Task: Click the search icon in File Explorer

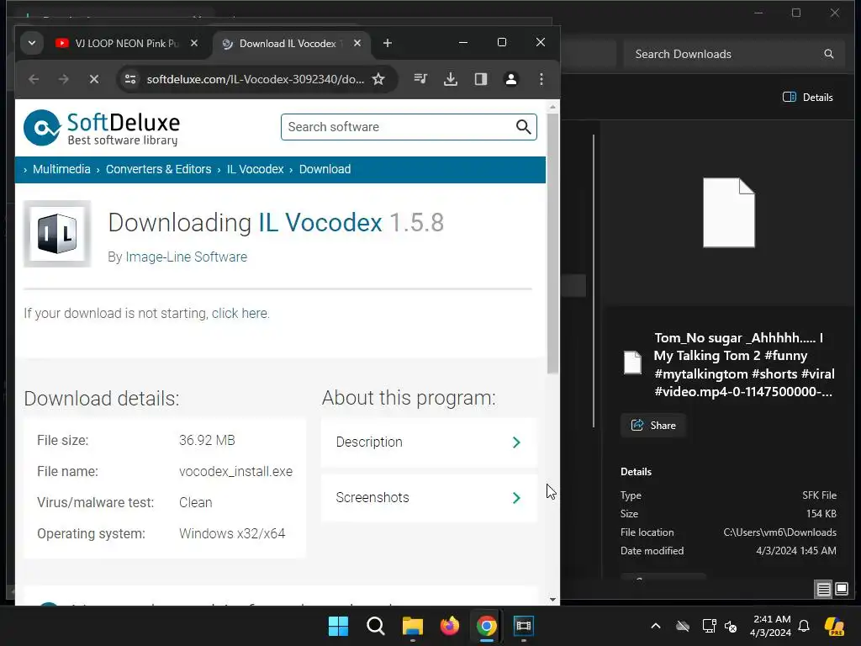Action: pos(828,54)
